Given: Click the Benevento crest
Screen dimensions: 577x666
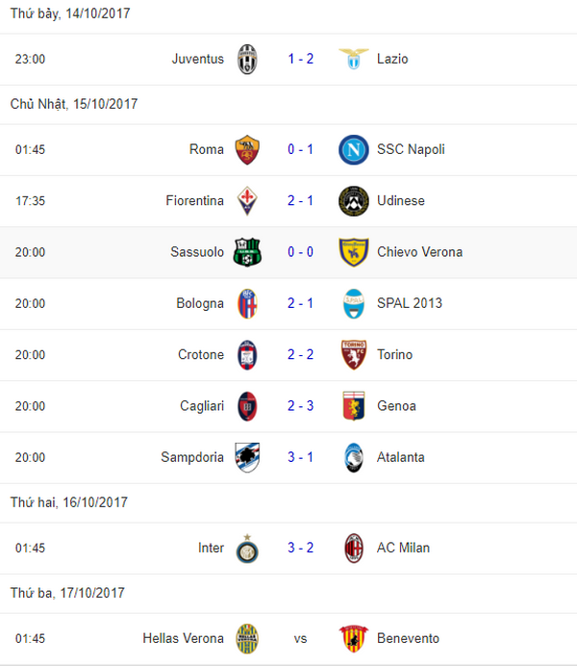Looking at the screenshot, I should (354, 639).
